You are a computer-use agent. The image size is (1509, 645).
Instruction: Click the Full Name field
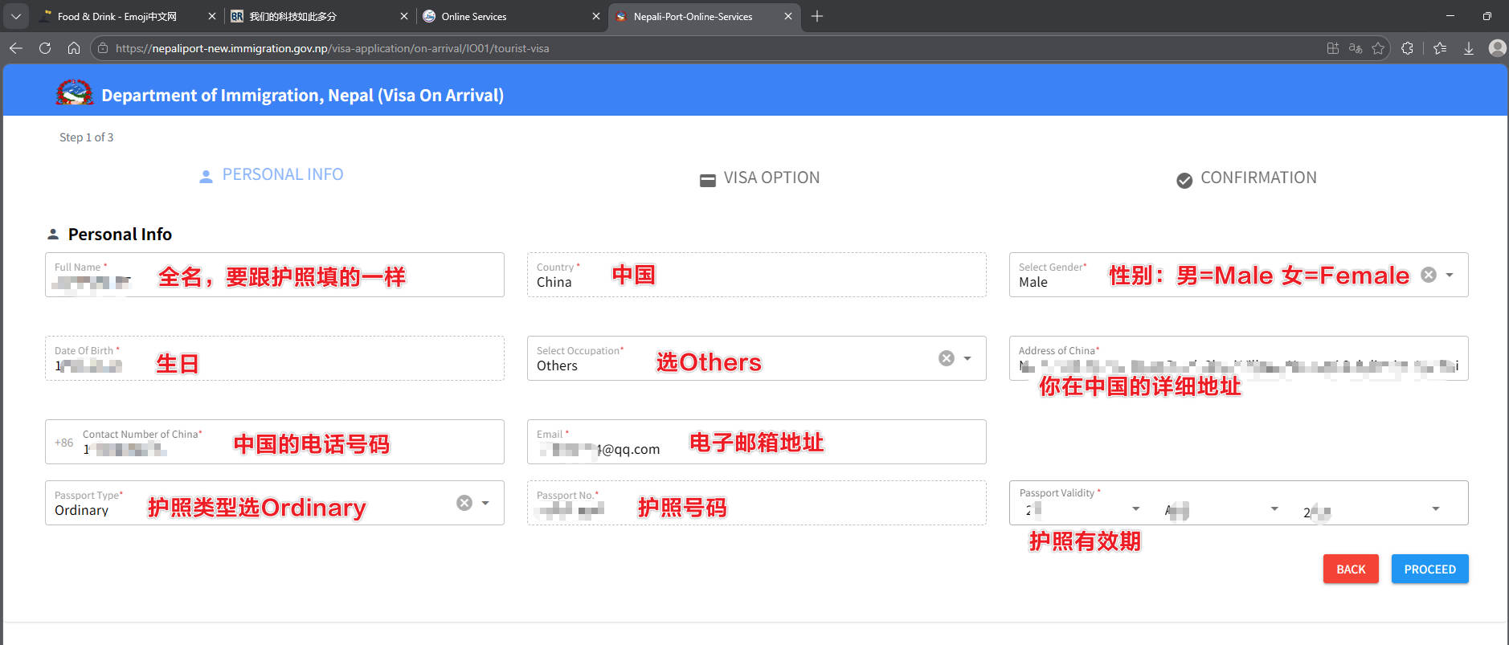click(275, 275)
